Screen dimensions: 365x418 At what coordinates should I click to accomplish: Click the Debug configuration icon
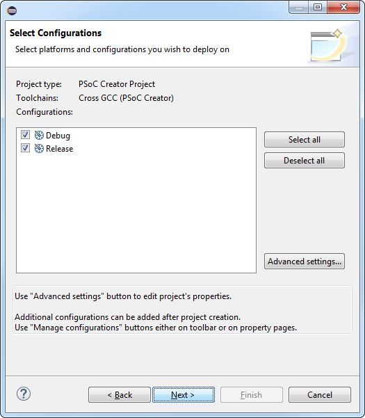click(39, 136)
